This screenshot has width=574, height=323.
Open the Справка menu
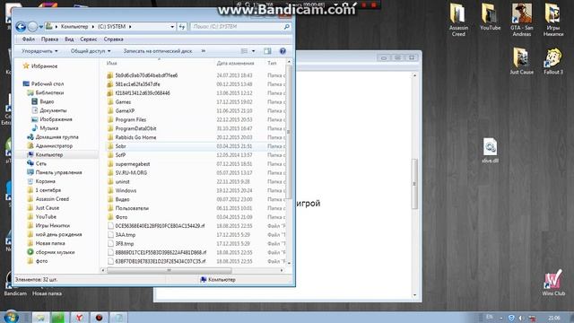tap(114, 39)
